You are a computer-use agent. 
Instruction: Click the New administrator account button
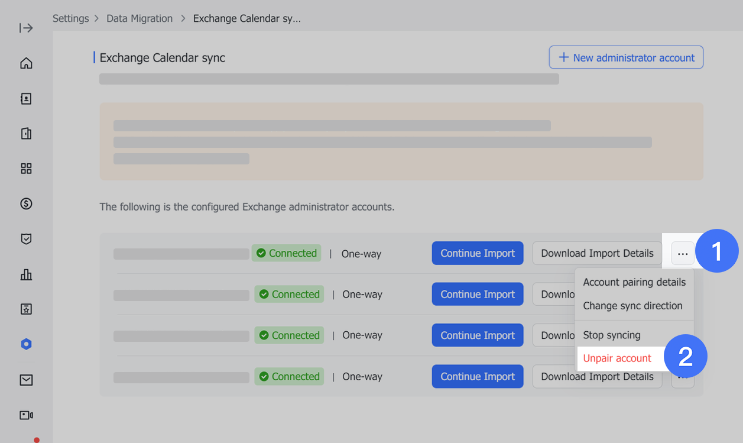(626, 57)
